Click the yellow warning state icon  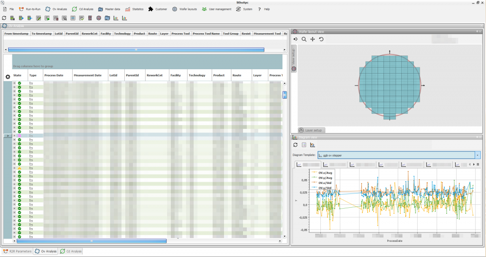pos(19,168)
